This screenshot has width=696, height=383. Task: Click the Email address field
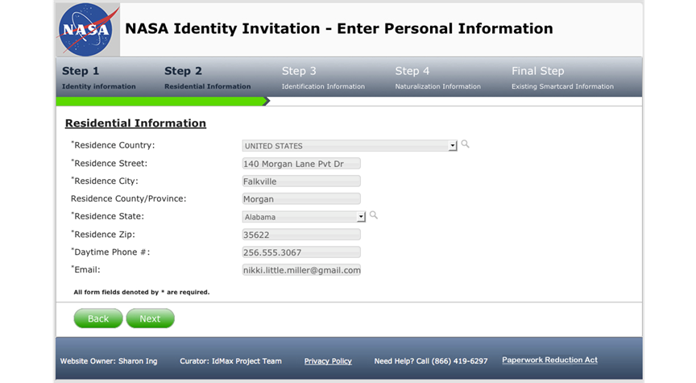pyautogui.click(x=301, y=270)
